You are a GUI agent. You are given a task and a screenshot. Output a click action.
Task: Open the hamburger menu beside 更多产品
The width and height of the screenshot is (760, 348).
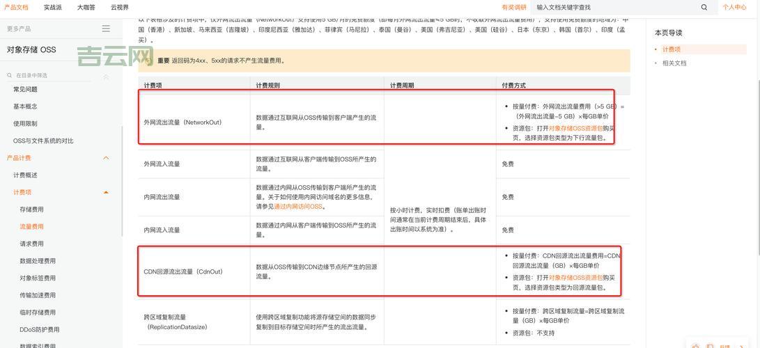(106, 29)
